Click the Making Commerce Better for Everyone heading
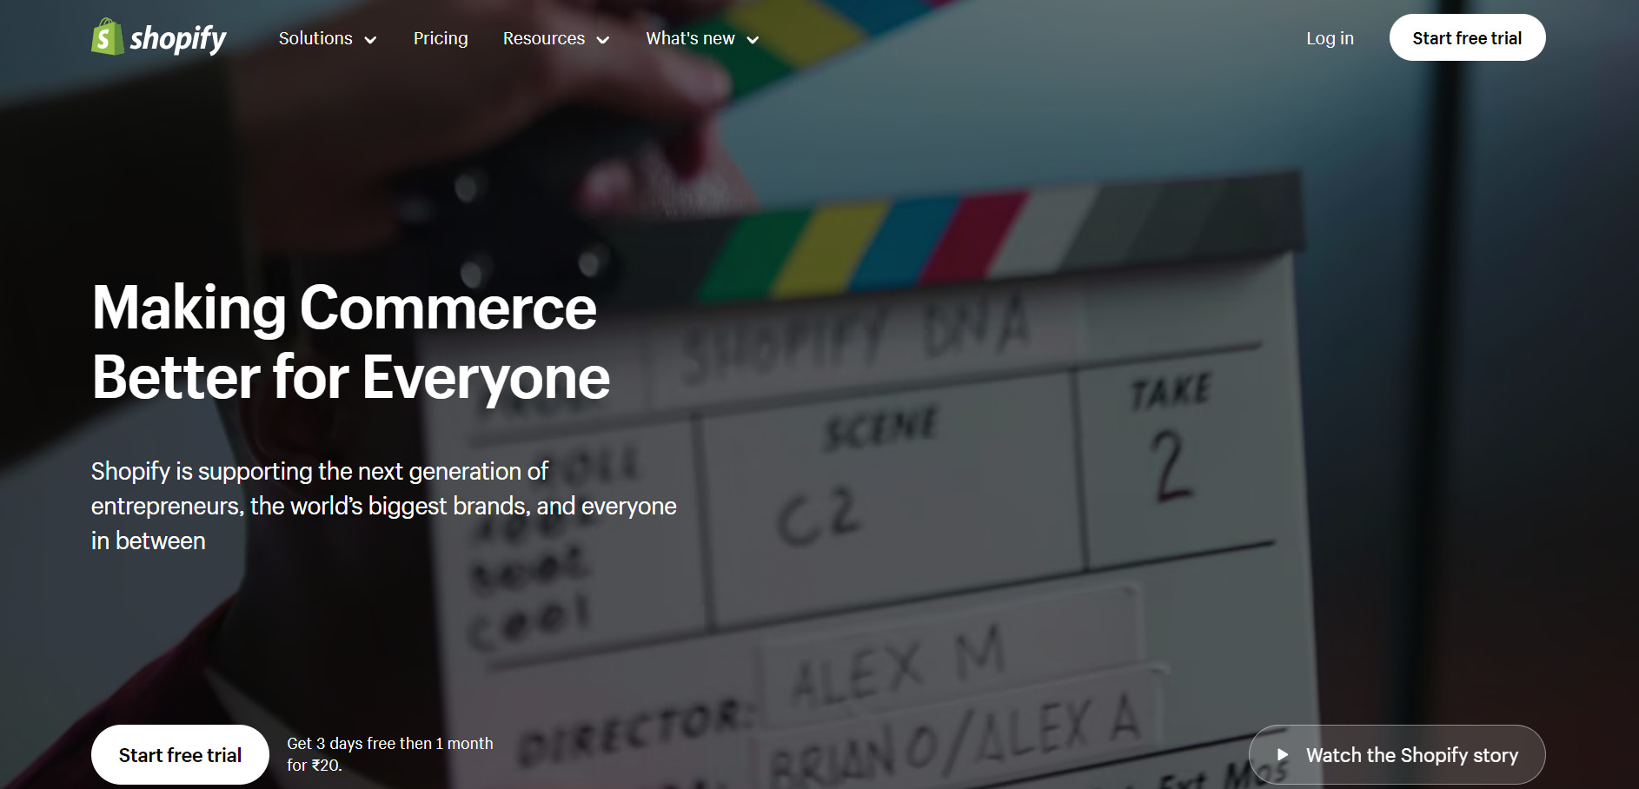Viewport: 1639px width, 789px height. click(351, 342)
